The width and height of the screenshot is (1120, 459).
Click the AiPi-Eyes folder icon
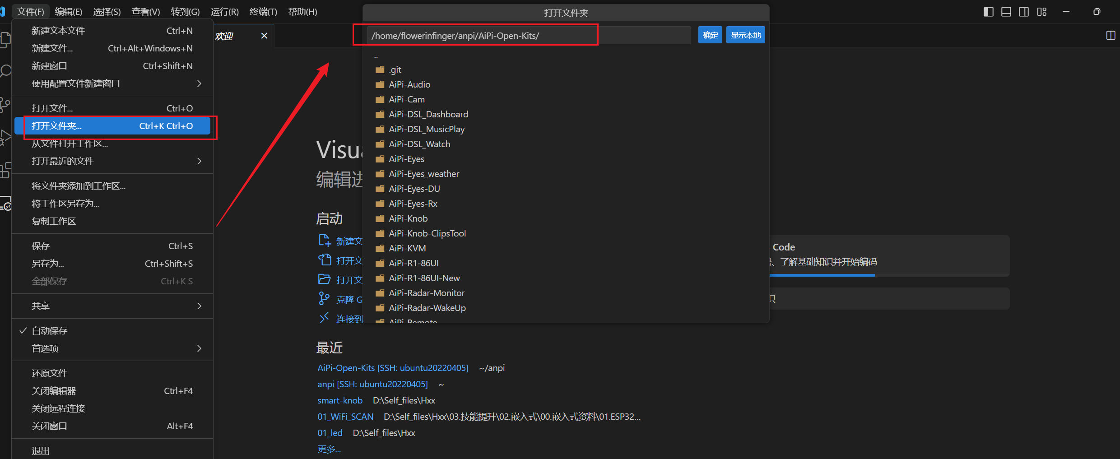380,159
